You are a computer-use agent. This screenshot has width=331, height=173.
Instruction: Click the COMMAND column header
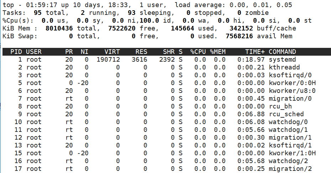pos(282,52)
